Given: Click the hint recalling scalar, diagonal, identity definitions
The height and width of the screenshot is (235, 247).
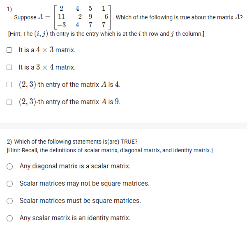Looking at the screenshot, I should [110, 150].
